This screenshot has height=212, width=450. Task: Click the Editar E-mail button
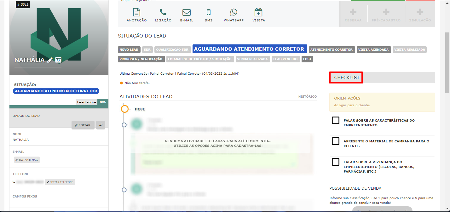(27, 160)
